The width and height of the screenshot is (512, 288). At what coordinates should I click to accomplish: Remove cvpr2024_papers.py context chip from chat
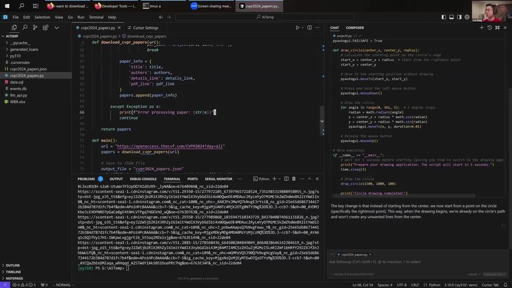click(x=370, y=254)
